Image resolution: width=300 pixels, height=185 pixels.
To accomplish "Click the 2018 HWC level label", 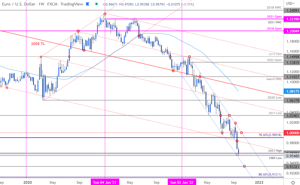I will point(274,8).
